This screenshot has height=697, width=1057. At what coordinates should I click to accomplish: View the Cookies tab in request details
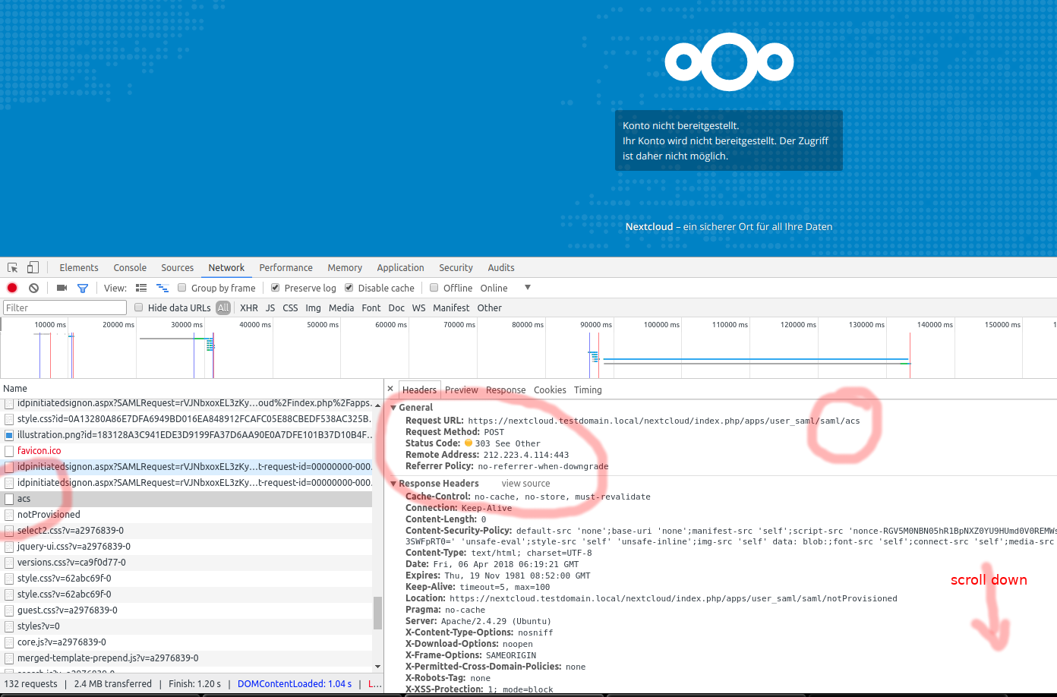coord(550,389)
